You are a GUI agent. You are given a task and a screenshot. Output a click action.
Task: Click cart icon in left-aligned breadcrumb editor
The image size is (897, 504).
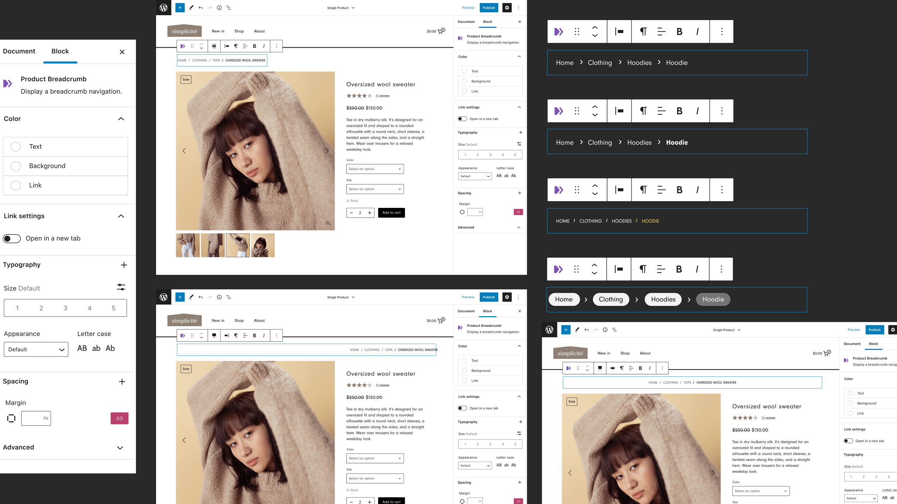pyautogui.click(x=441, y=31)
